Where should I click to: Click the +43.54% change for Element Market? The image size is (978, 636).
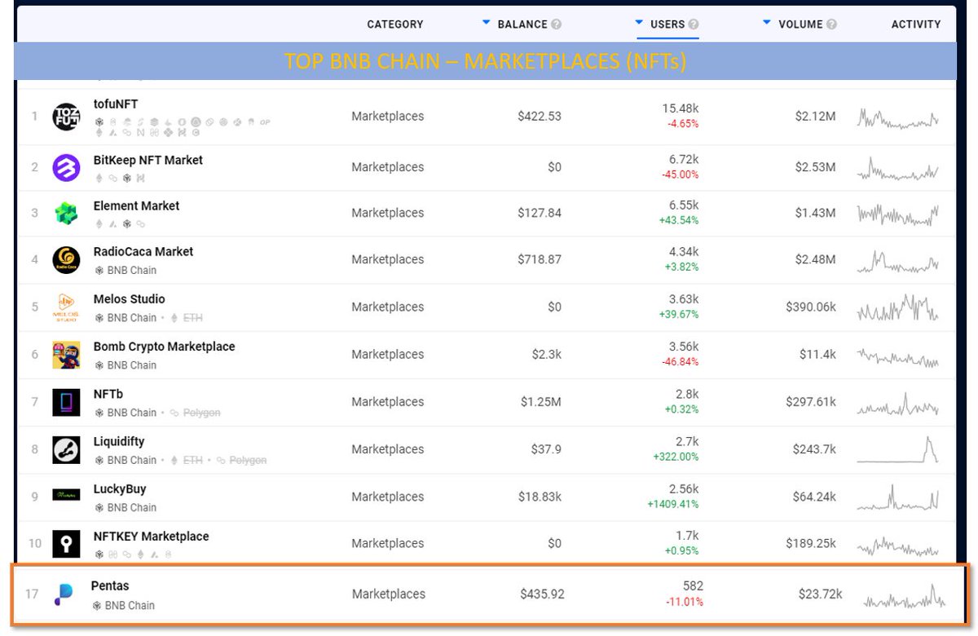679,221
